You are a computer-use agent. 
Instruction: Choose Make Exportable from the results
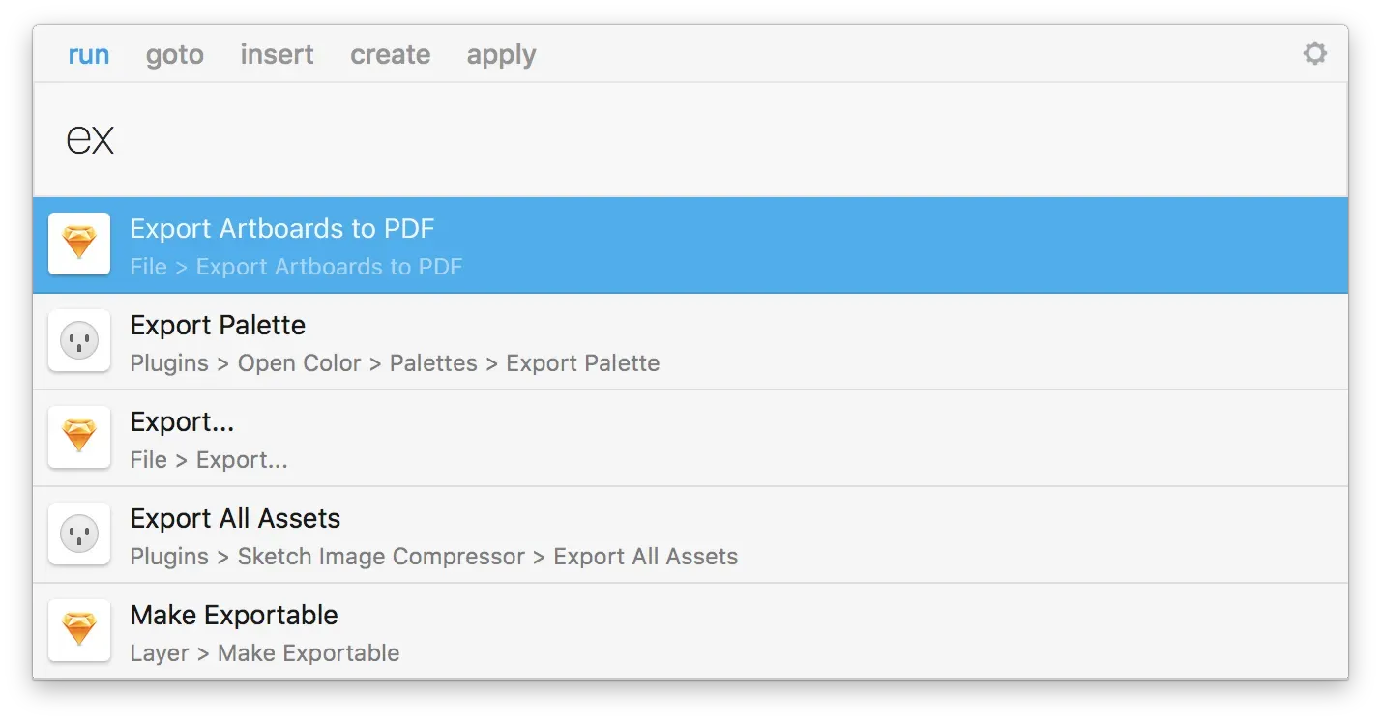pos(690,631)
